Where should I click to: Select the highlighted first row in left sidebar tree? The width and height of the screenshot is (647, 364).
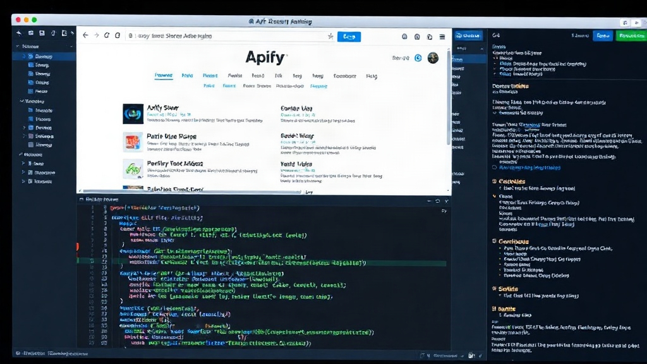(x=44, y=56)
